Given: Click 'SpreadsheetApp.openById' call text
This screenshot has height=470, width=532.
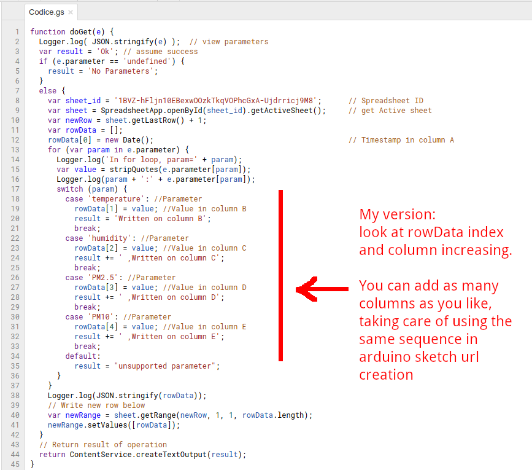Looking at the screenshot, I should pyautogui.click(x=152, y=111).
